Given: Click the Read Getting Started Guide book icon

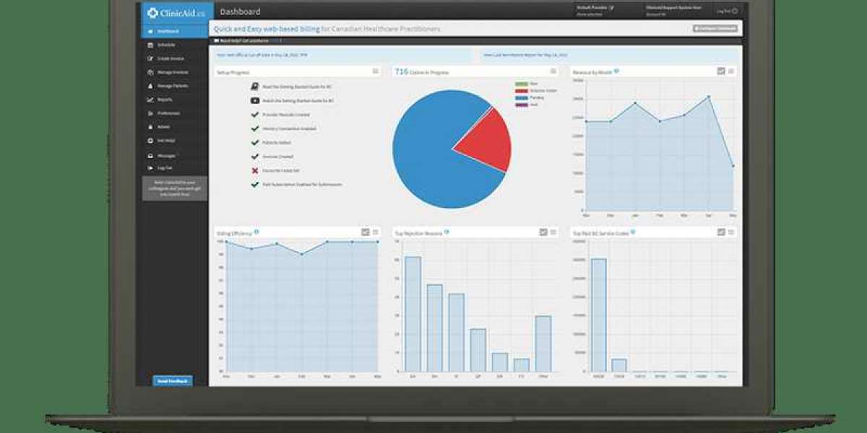Looking at the screenshot, I should tap(255, 87).
